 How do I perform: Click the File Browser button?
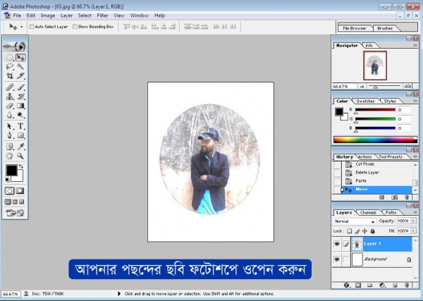(353, 28)
